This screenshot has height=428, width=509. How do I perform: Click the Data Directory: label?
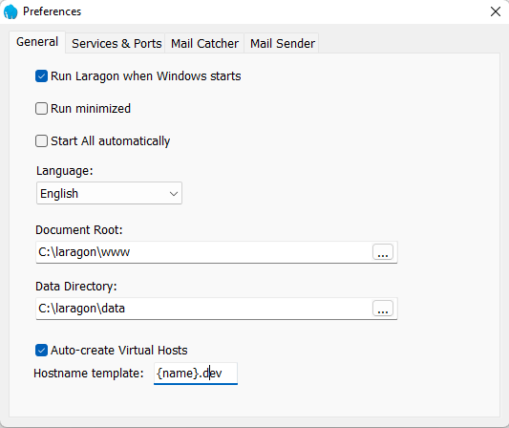(76, 287)
